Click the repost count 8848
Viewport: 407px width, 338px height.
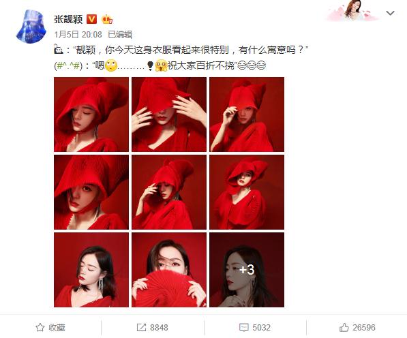[x=159, y=327]
